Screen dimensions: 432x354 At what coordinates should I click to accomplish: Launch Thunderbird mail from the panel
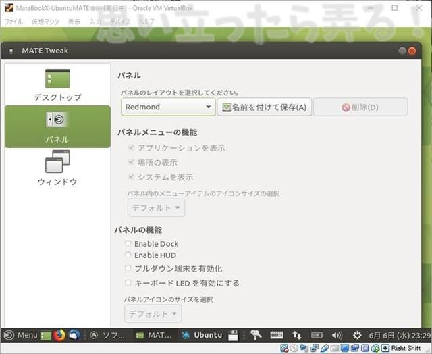[x=74, y=335]
